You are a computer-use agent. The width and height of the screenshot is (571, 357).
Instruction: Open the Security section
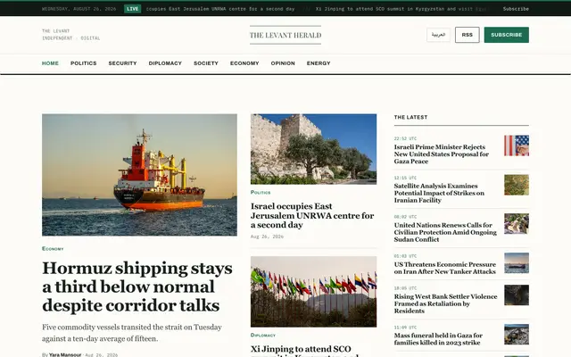122,63
